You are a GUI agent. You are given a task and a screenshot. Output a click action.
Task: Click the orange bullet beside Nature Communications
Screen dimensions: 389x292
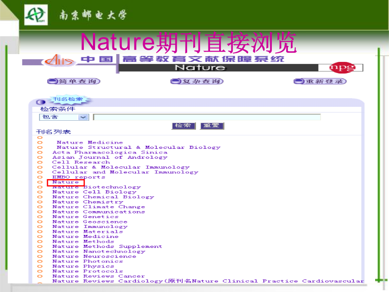[40, 212]
